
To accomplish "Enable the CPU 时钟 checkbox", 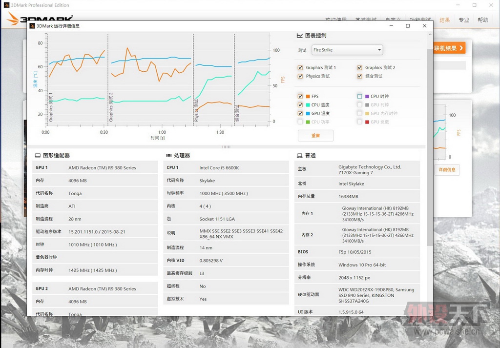I will click(359, 96).
